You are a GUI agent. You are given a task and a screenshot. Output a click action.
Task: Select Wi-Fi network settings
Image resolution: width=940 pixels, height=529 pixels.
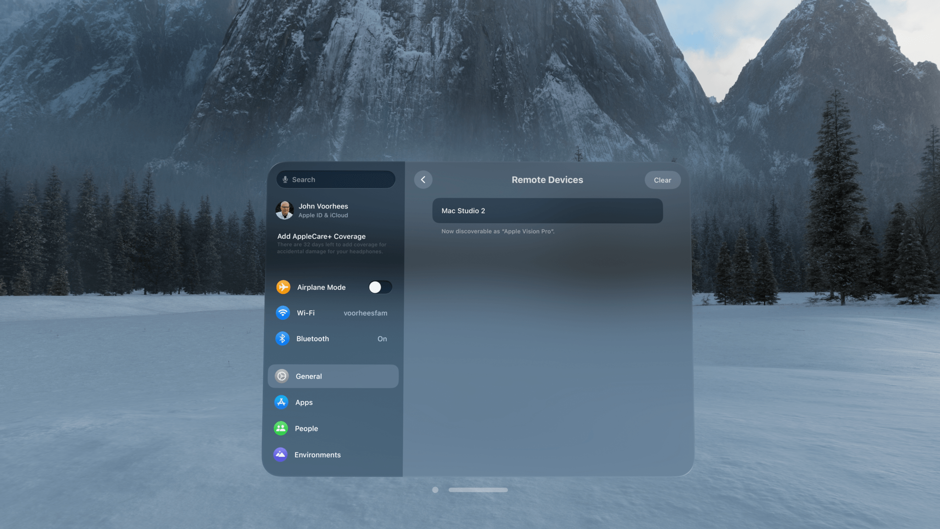(333, 313)
